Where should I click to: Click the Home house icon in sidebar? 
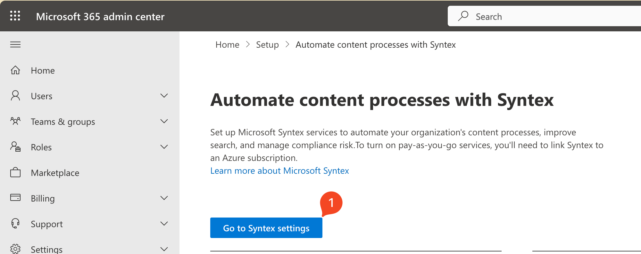click(x=15, y=70)
